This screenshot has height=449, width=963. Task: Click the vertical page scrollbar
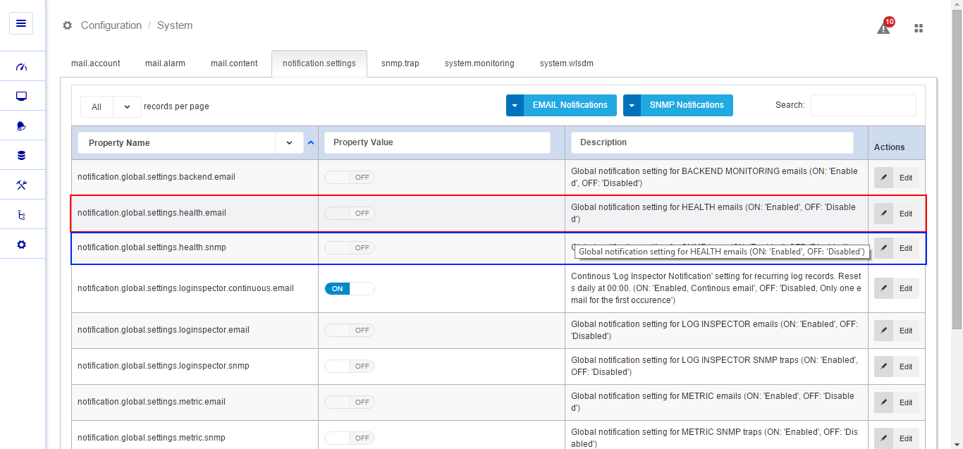(957, 168)
